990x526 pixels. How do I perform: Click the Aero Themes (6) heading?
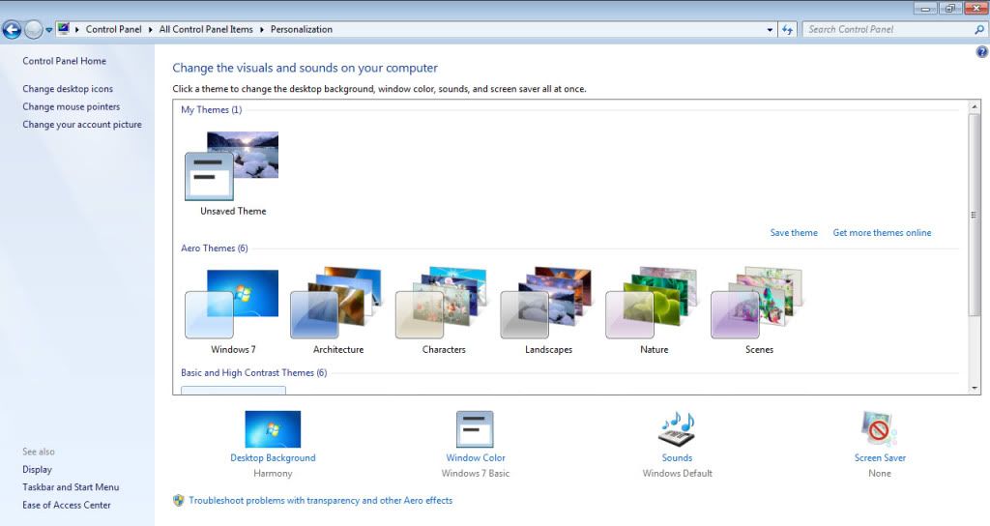pyautogui.click(x=214, y=248)
